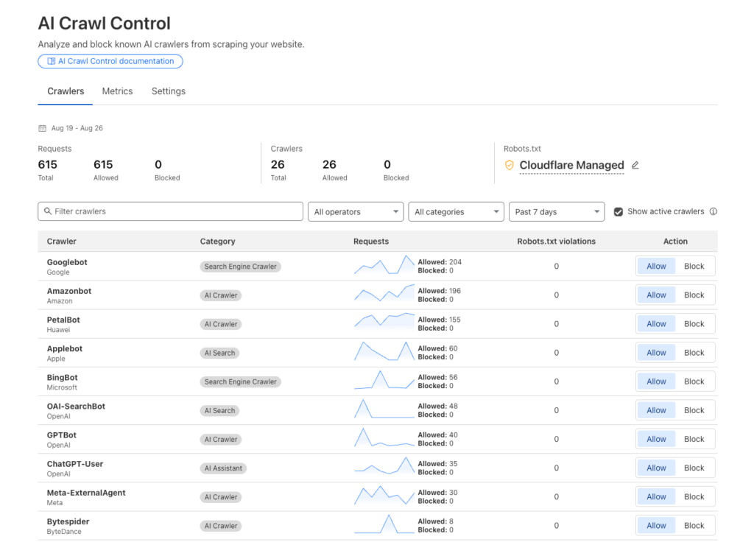Open the Past 7 days dropdown
This screenshot has height=556, width=754.
point(557,211)
